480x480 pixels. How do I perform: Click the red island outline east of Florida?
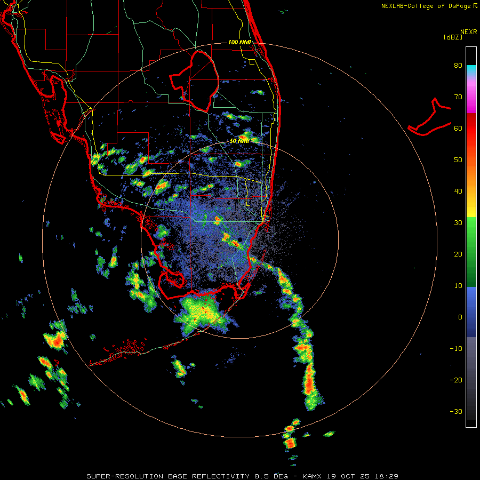(x=430, y=117)
